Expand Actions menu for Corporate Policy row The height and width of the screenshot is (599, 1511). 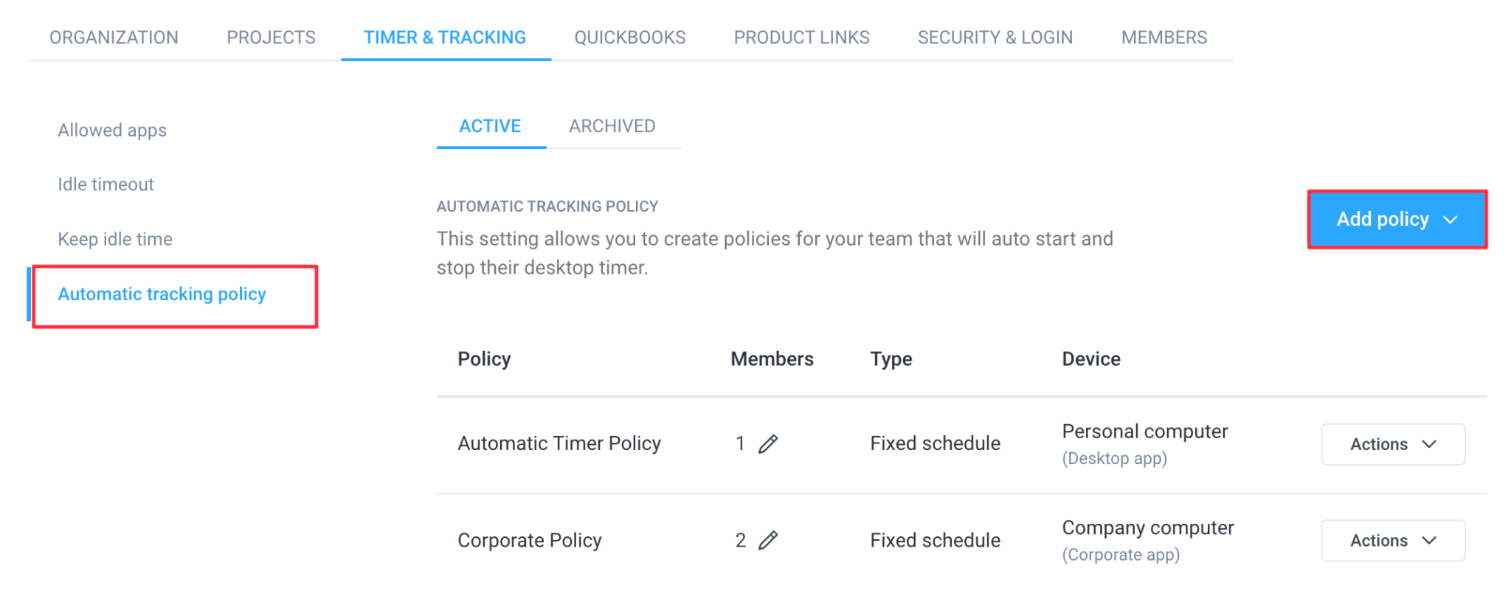point(1392,540)
